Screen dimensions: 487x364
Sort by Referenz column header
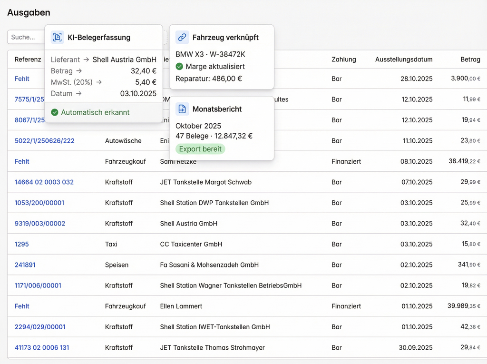coord(28,59)
